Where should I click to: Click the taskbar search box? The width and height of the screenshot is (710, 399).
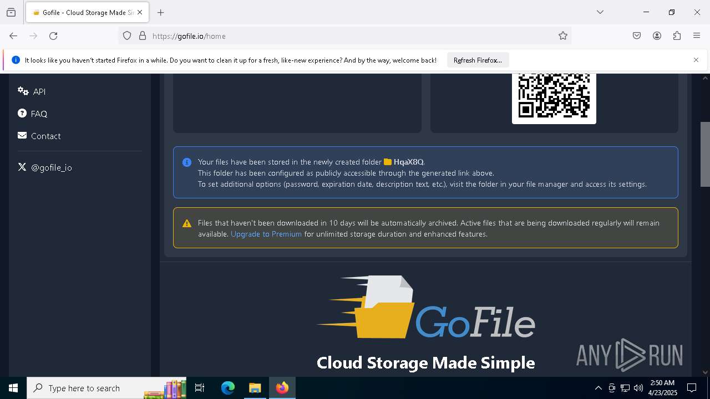click(x=106, y=388)
